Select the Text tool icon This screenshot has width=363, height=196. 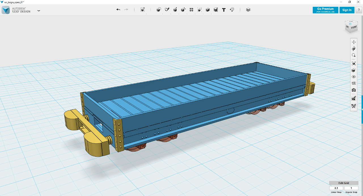(224, 10)
